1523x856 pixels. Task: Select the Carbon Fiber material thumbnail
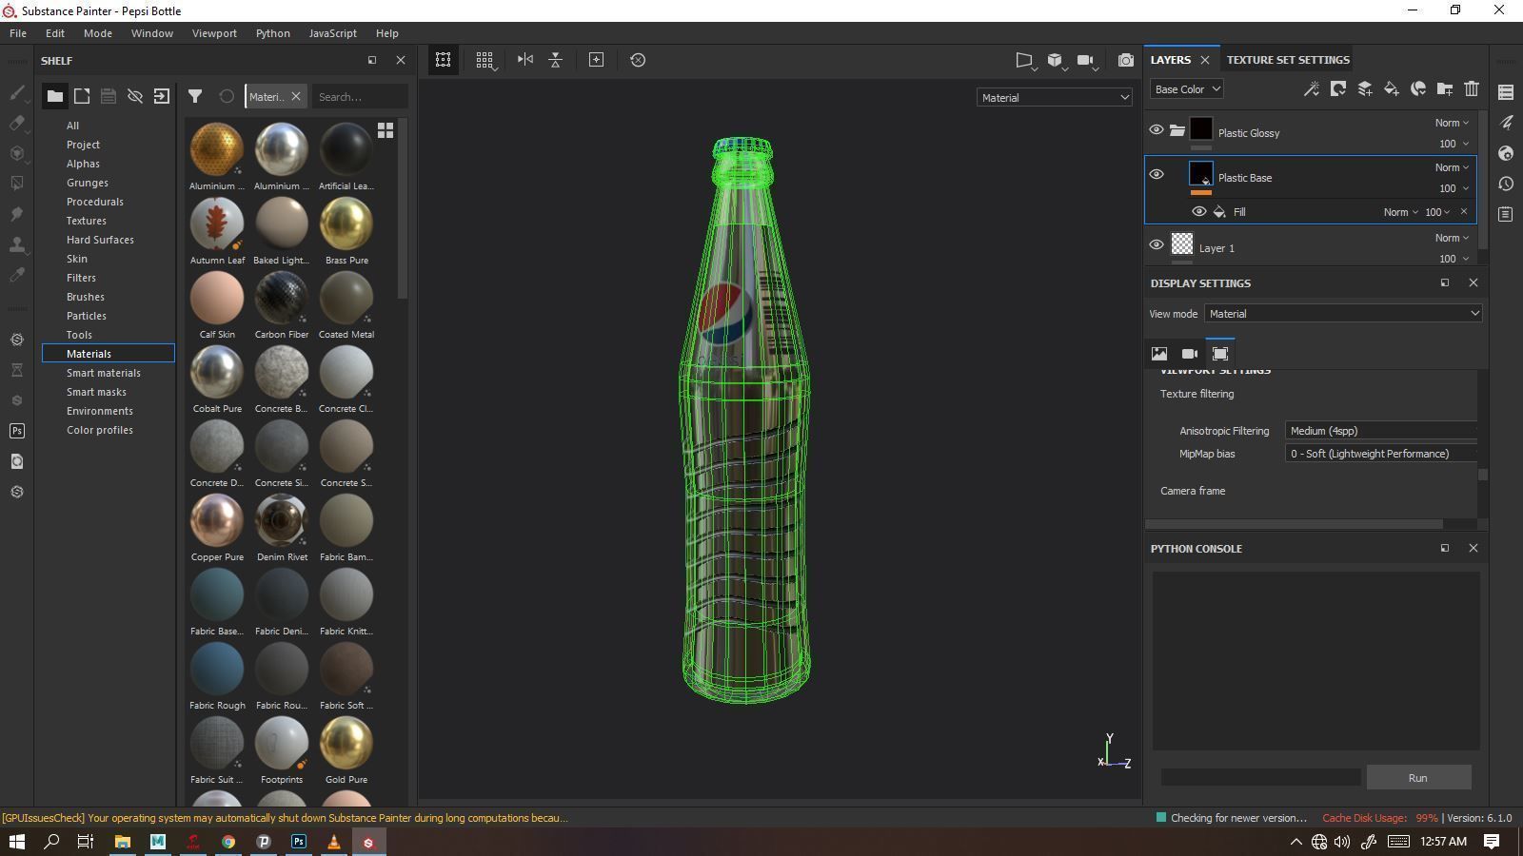(282, 298)
